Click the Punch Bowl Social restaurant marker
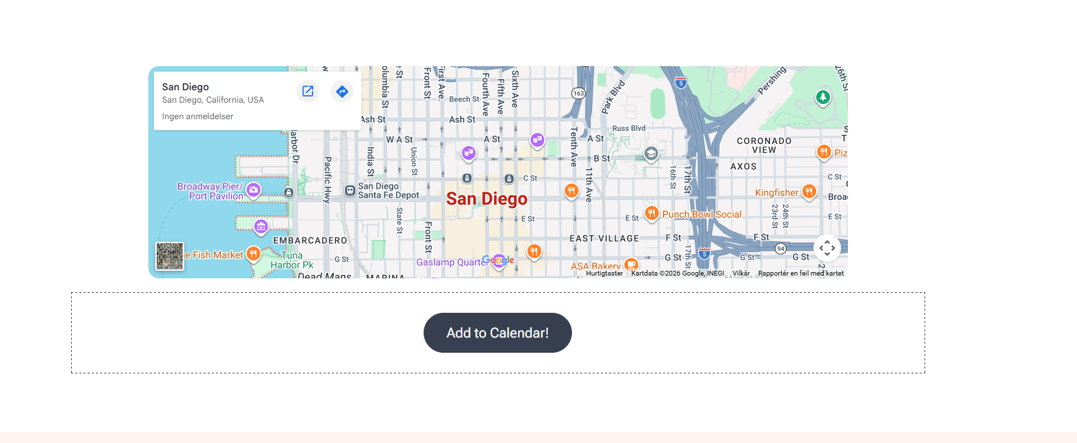The image size is (1077, 443). tap(651, 213)
